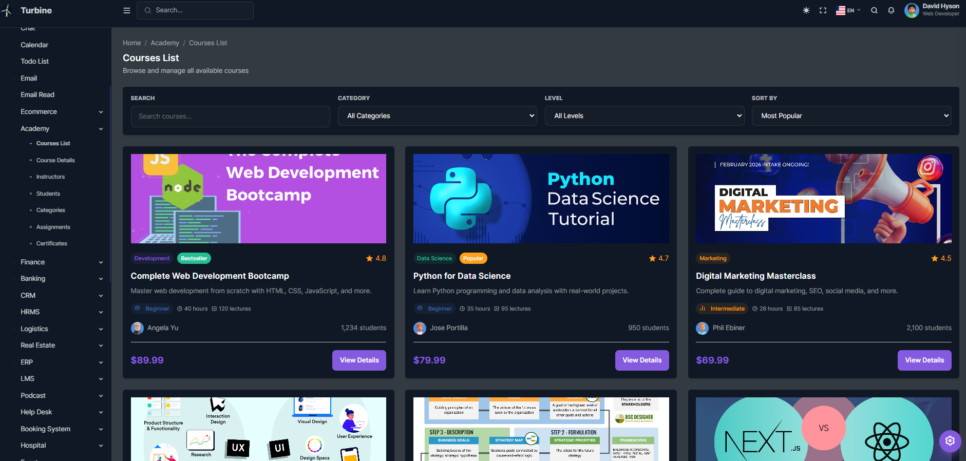Click Jose Portilla instructor avatar
The height and width of the screenshot is (461, 966).
[420, 328]
